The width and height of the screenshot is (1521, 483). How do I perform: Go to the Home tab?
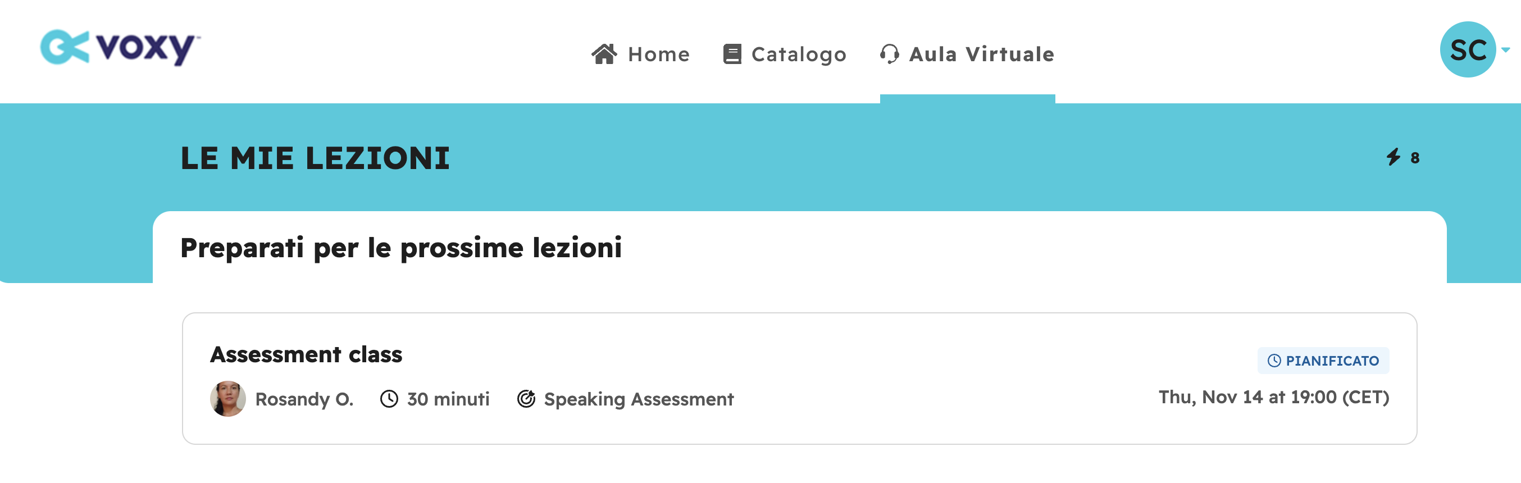click(x=641, y=54)
